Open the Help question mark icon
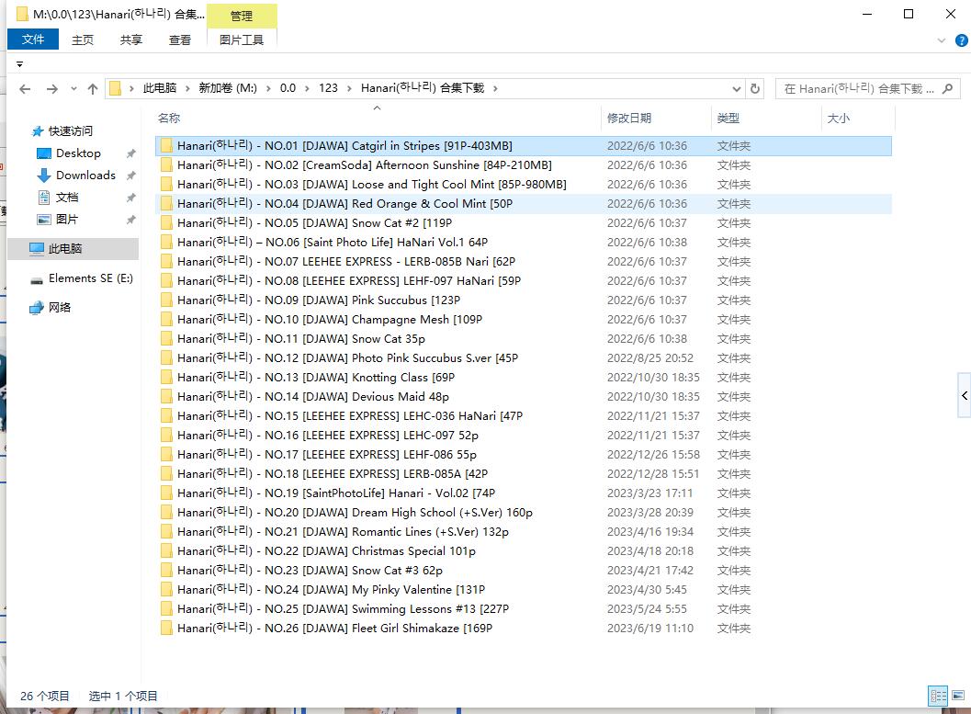Image resolution: width=971 pixels, height=714 pixels. (962, 40)
